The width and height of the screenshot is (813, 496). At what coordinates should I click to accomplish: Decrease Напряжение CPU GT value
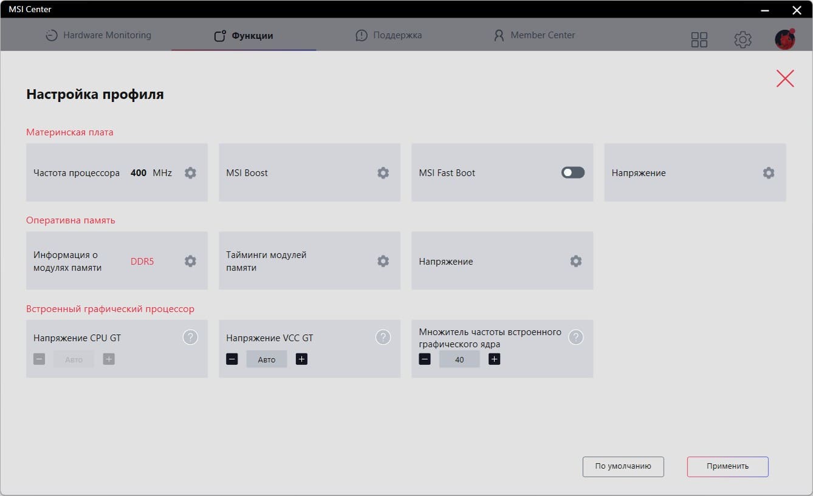[x=39, y=359]
